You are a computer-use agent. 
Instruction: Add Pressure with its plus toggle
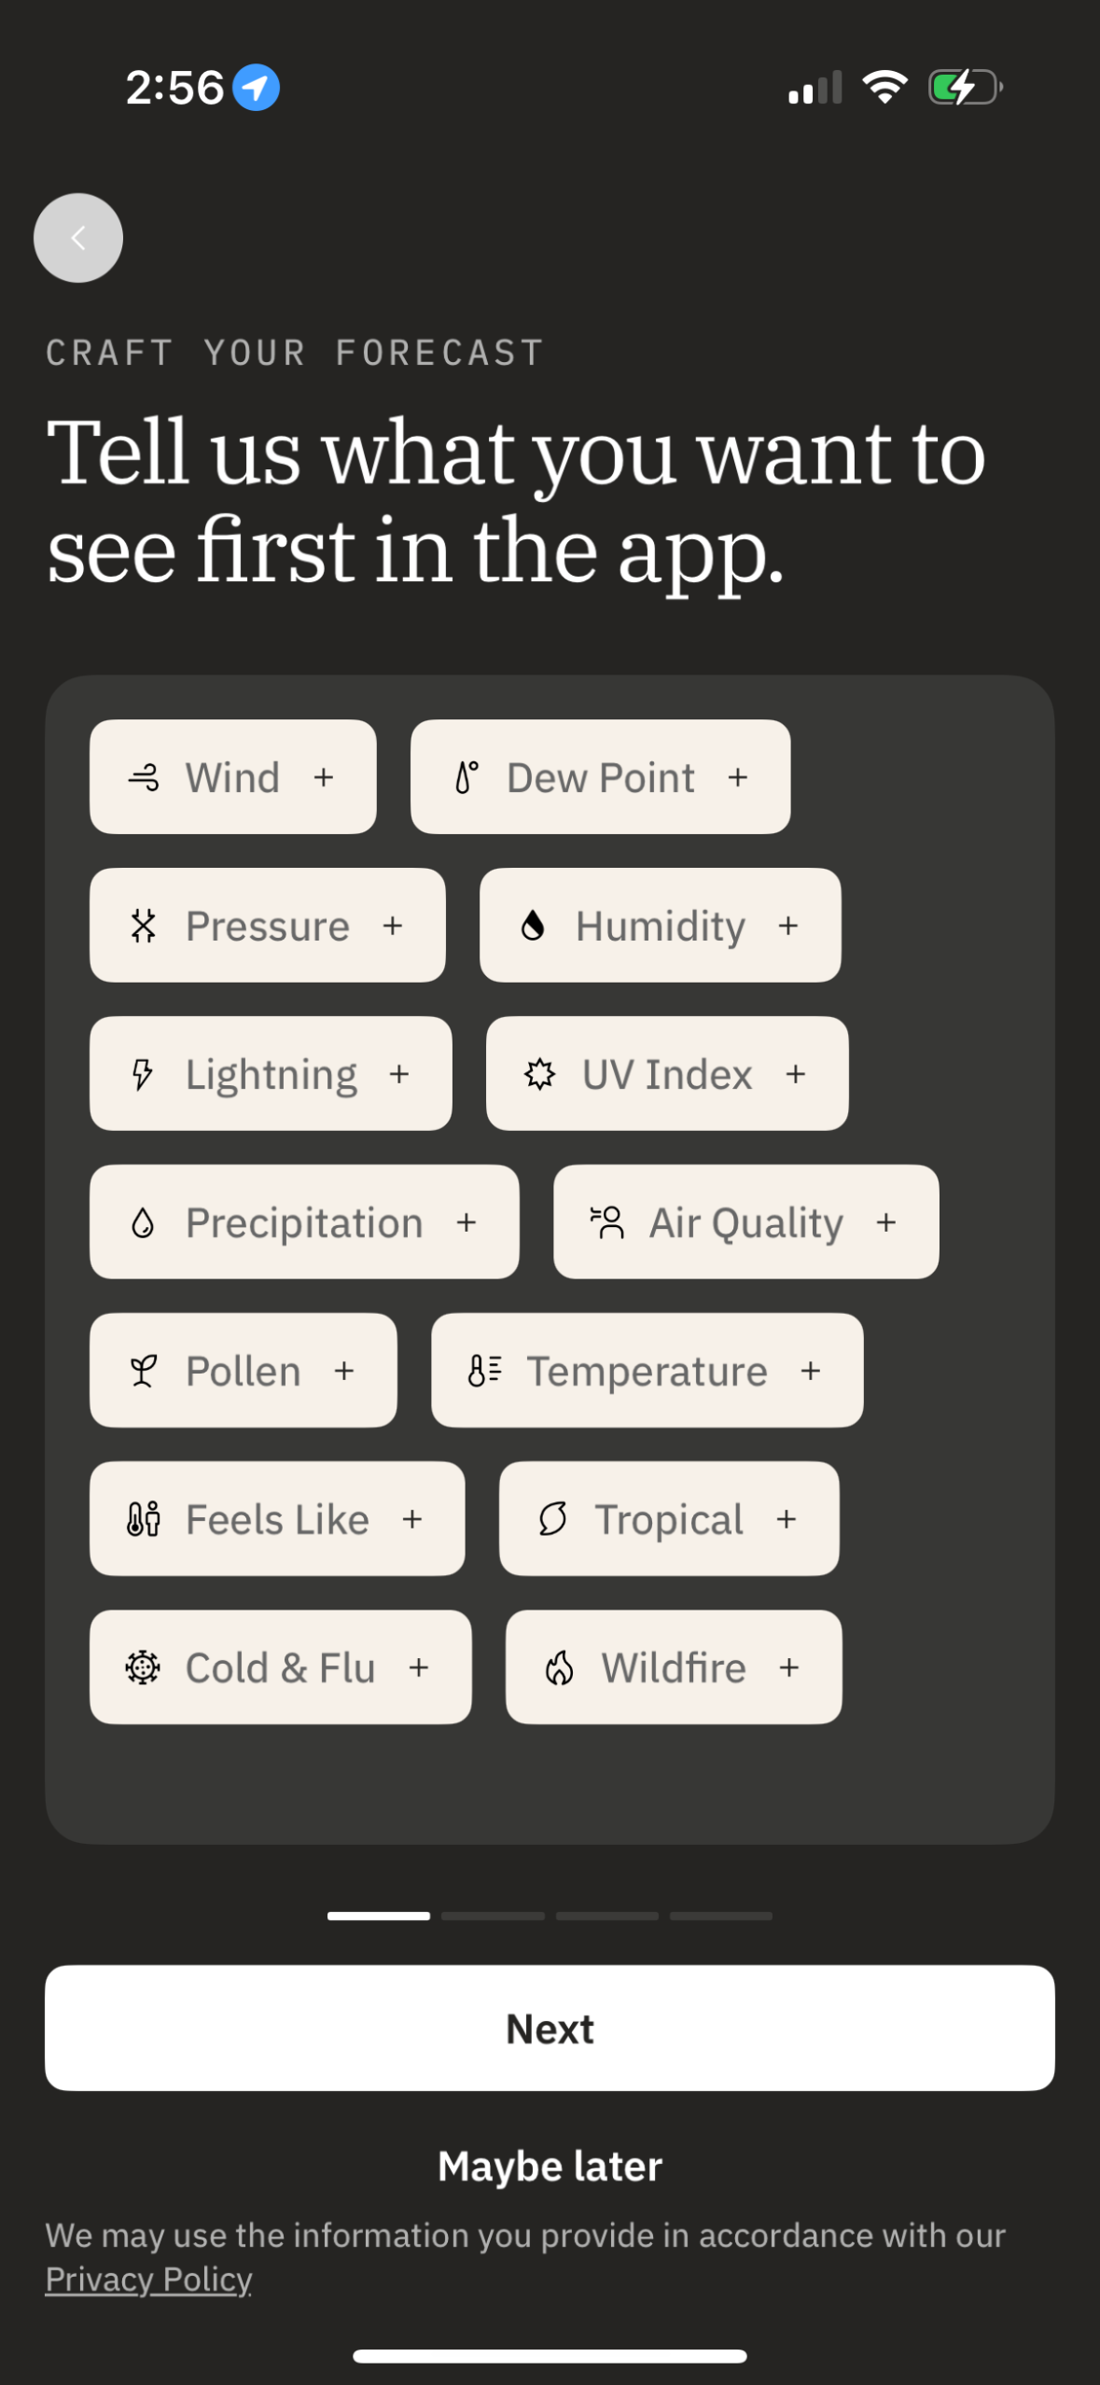pos(392,925)
